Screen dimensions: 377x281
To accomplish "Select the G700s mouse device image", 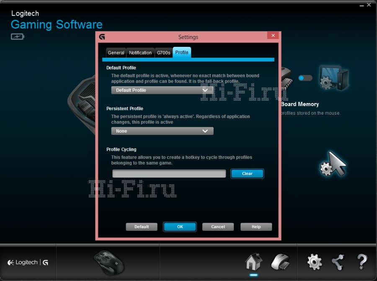I will coord(108,262).
